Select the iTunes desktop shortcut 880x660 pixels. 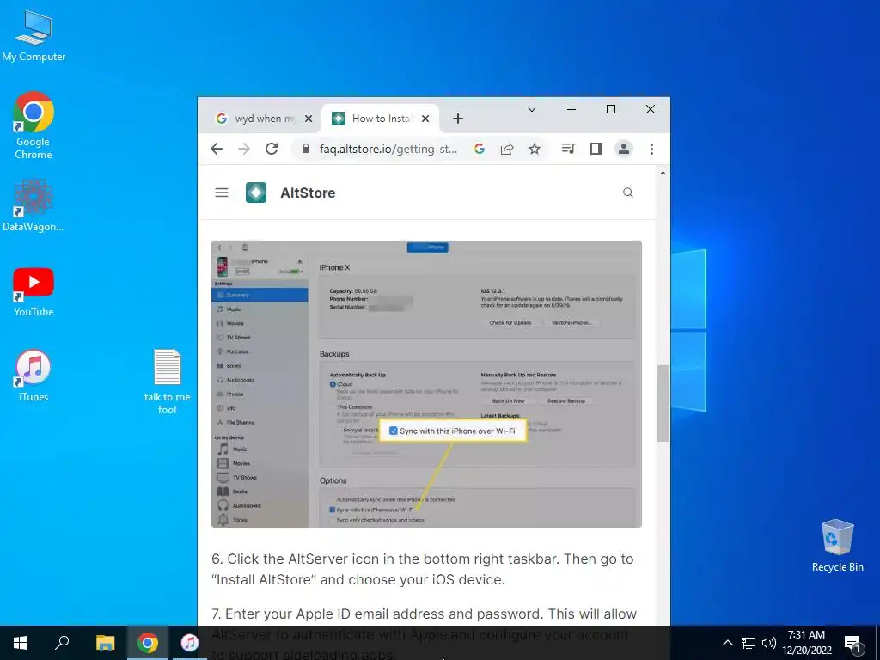click(34, 376)
